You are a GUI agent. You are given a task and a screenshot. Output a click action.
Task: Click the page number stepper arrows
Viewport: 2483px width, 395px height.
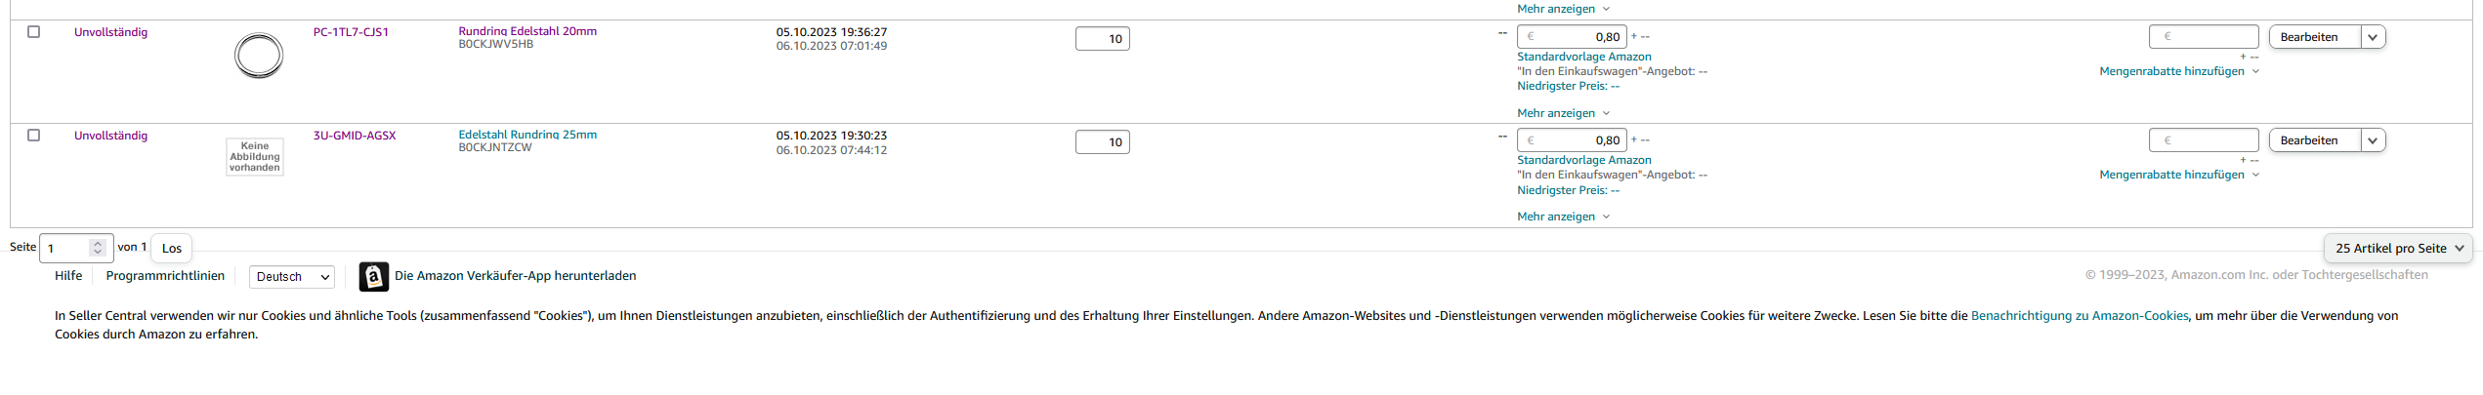[97, 248]
